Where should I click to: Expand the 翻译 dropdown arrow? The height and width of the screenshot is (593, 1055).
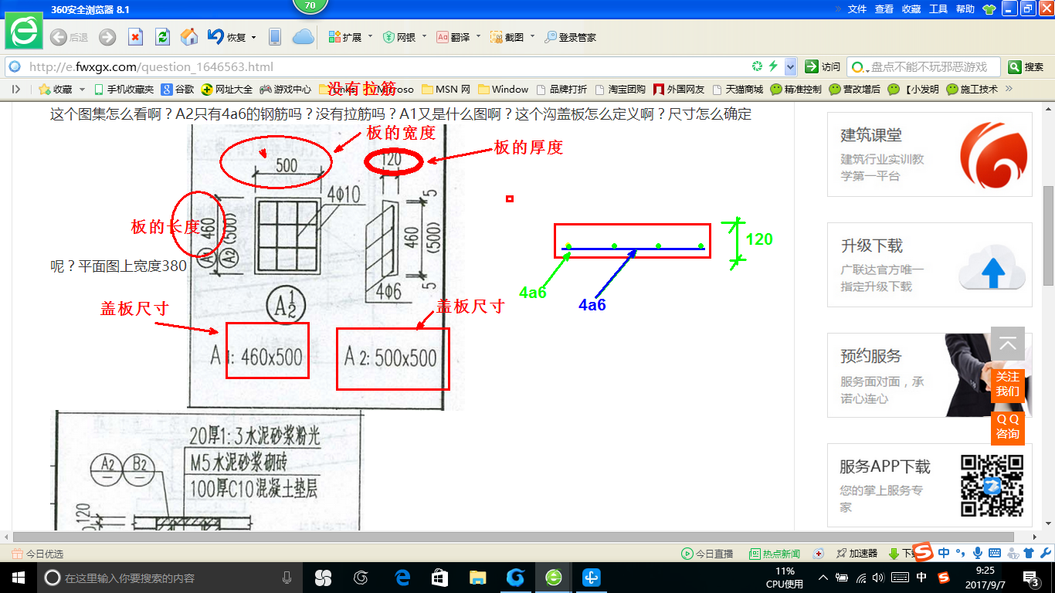(x=478, y=37)
